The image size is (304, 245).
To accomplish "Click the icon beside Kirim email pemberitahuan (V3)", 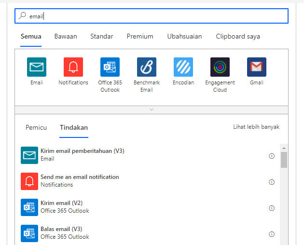I will tap(29, 155).
